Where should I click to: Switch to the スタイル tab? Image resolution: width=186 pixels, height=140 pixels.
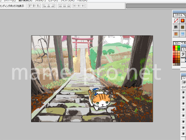tap(179, 15)
